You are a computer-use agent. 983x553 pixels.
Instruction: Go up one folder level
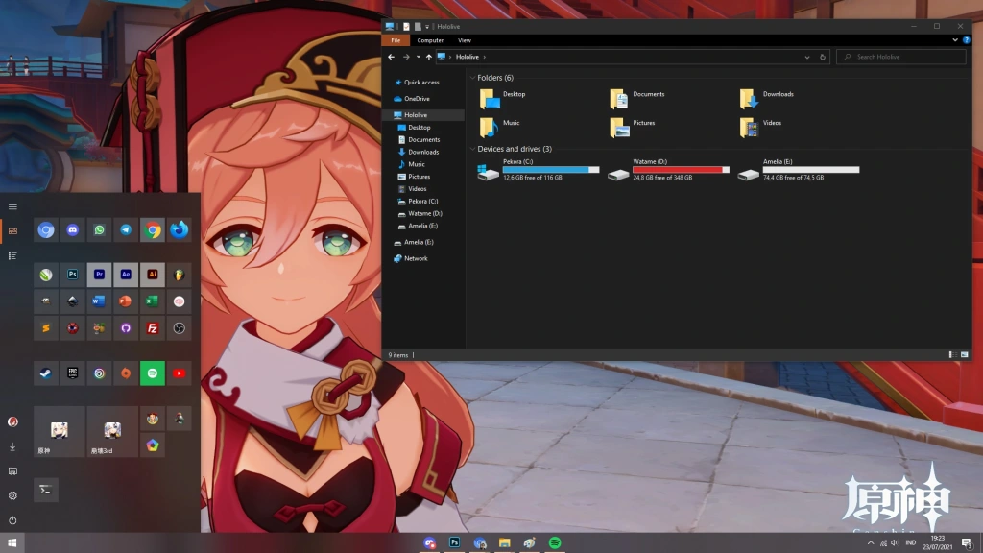click(x=429, y=57)
